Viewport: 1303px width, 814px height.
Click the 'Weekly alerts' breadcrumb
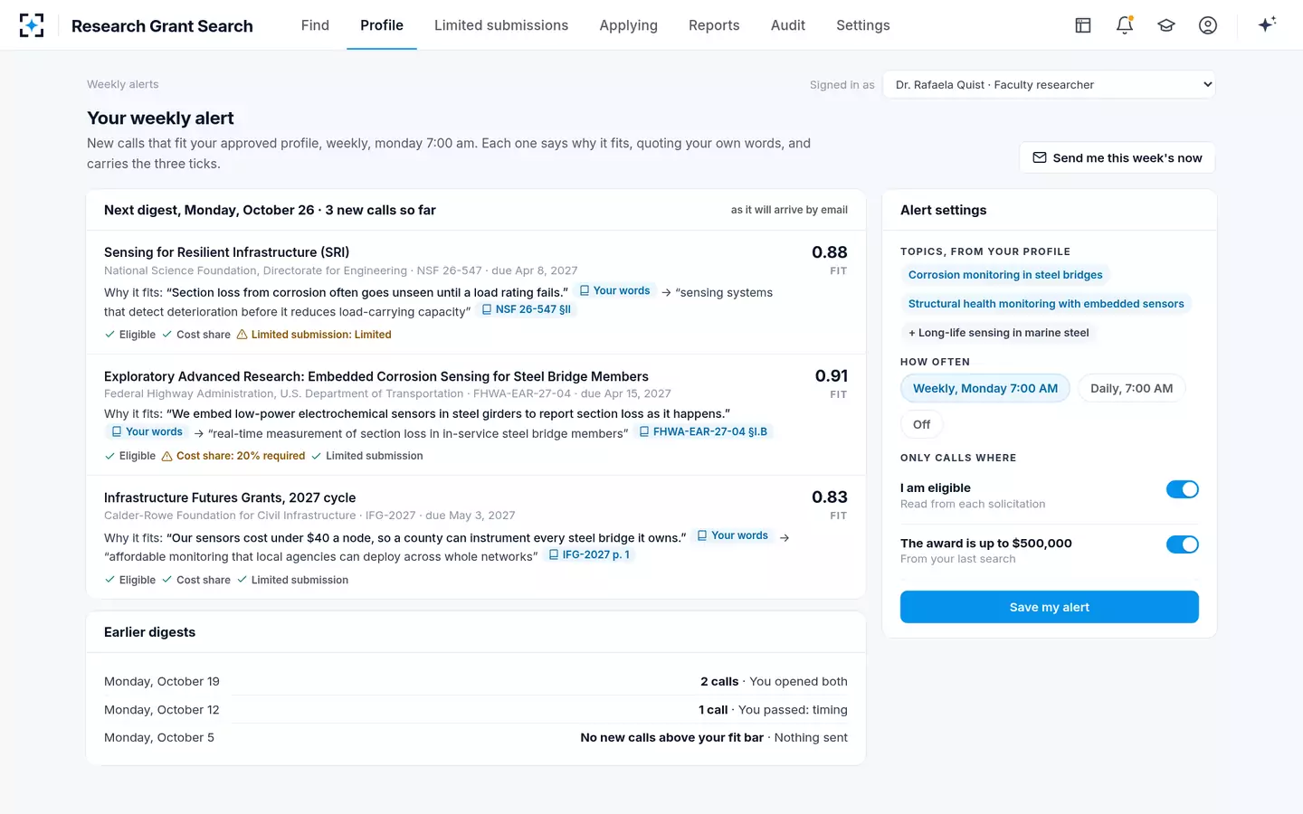pos(123,84)
